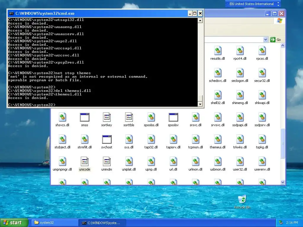Open the Start menu
The height and width of the screenshot is (227, 303).
tap(14, 223)
